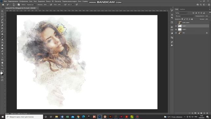
Task: Toggle lock all padlock icon
Action: pyautogui.click(x=192, y=19)
